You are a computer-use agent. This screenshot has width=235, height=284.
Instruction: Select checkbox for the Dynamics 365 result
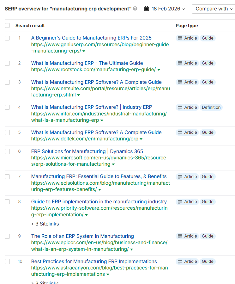(7, 151)
